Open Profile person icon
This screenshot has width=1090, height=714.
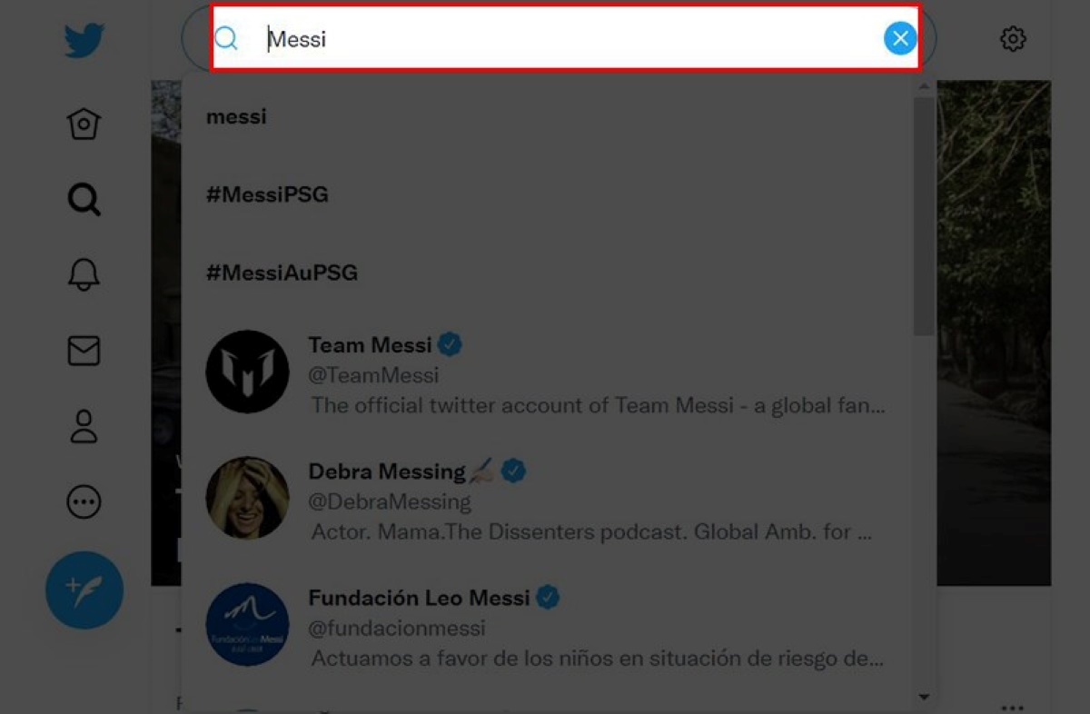84,426
